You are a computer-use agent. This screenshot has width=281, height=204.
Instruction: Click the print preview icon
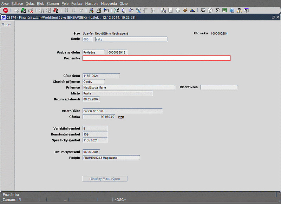coord(99,11)
